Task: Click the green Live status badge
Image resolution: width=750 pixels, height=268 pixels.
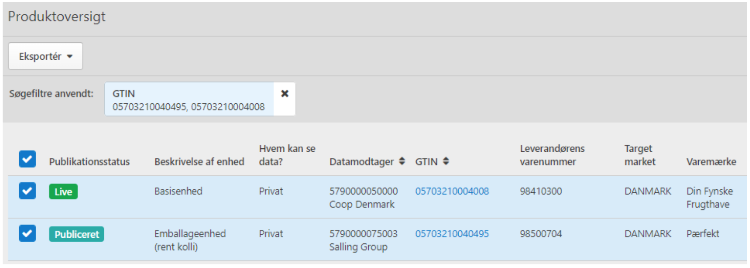Action: click(63, 191)
